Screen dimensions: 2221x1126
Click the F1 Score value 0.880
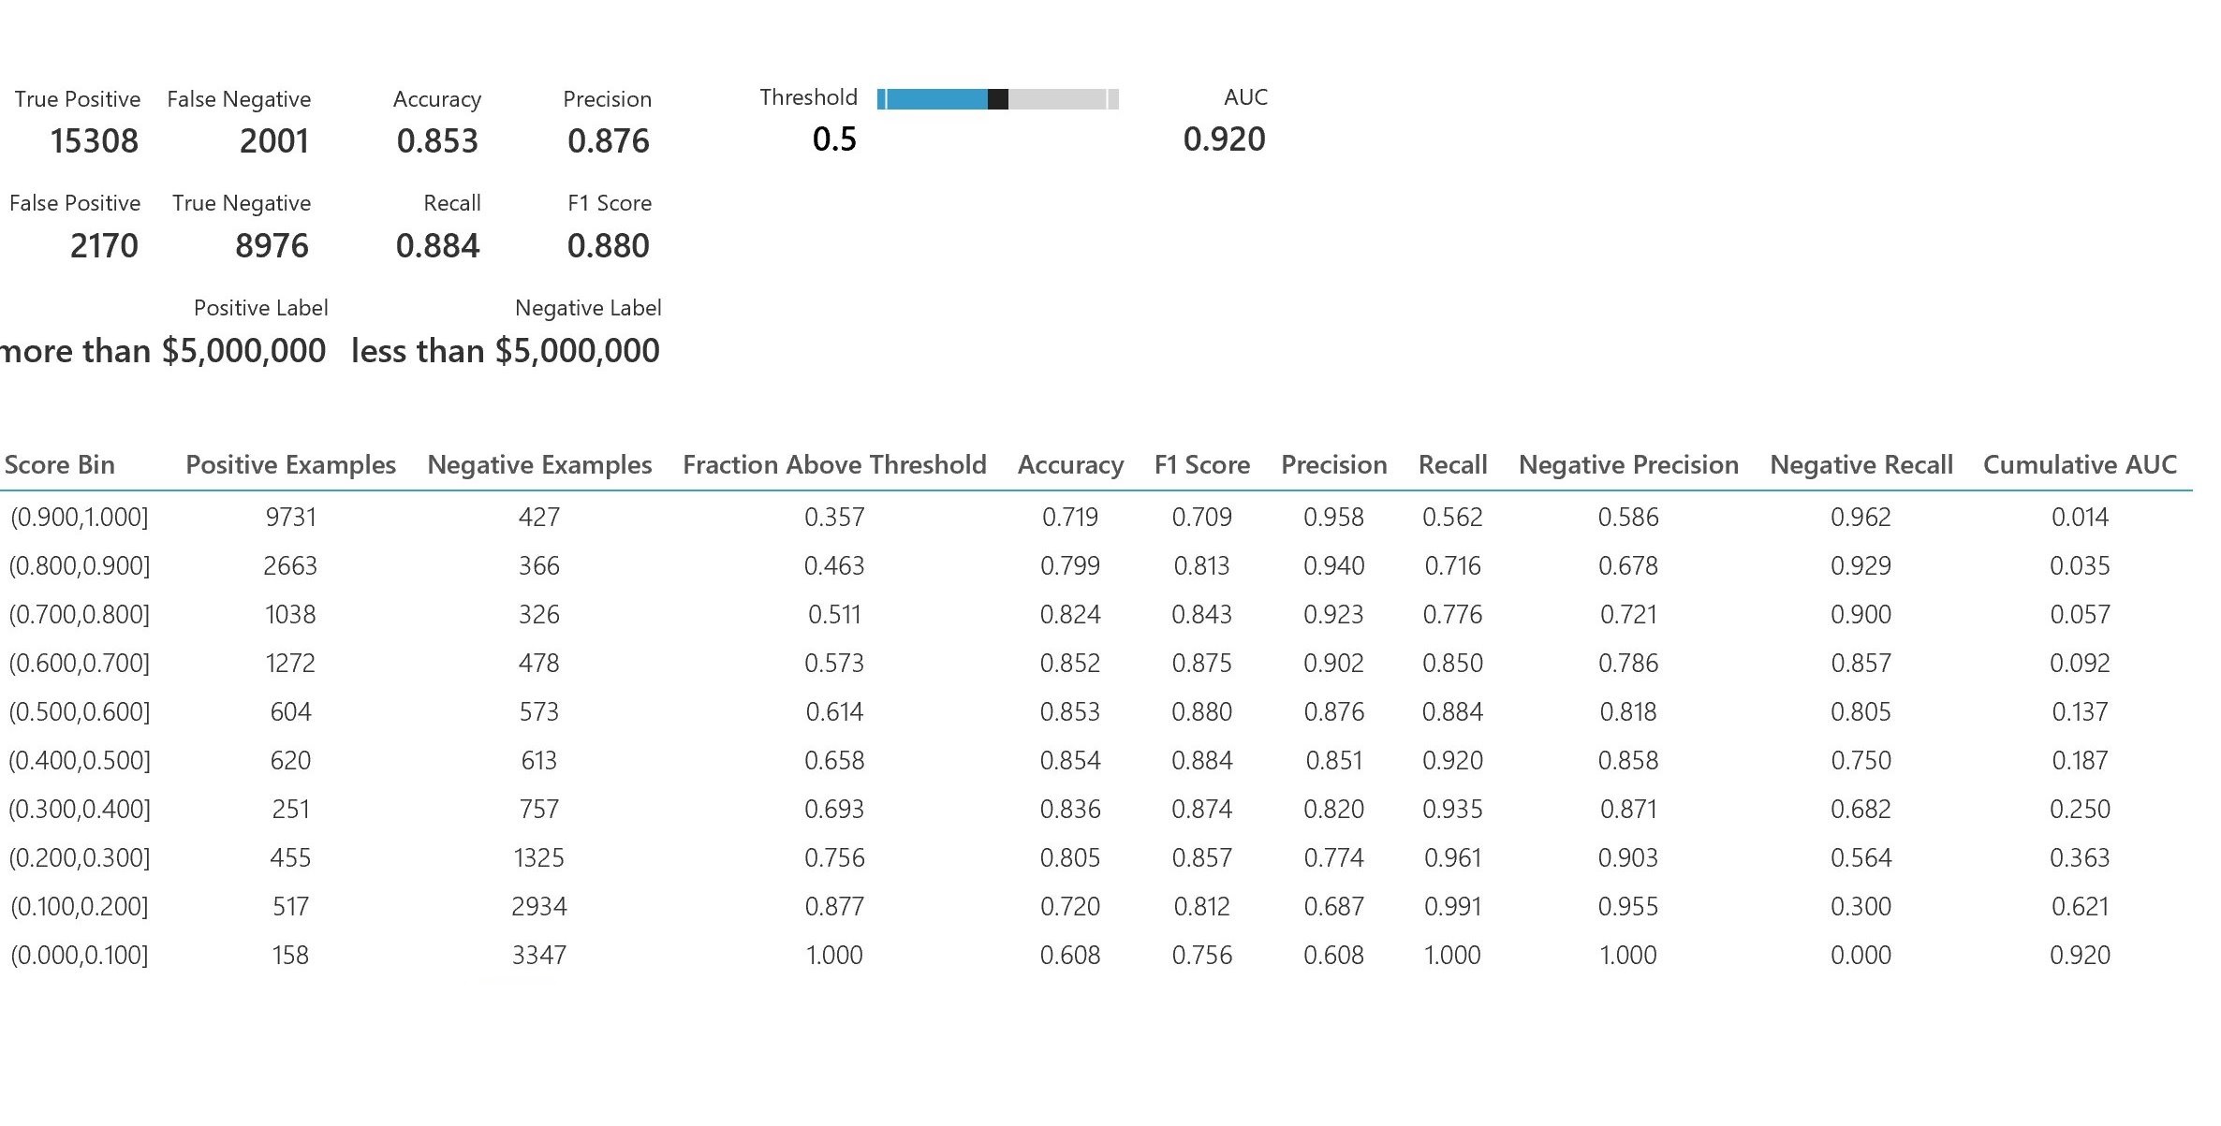[608, 246]
